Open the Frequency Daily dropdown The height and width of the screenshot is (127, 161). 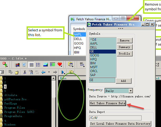tap(131, 91)
